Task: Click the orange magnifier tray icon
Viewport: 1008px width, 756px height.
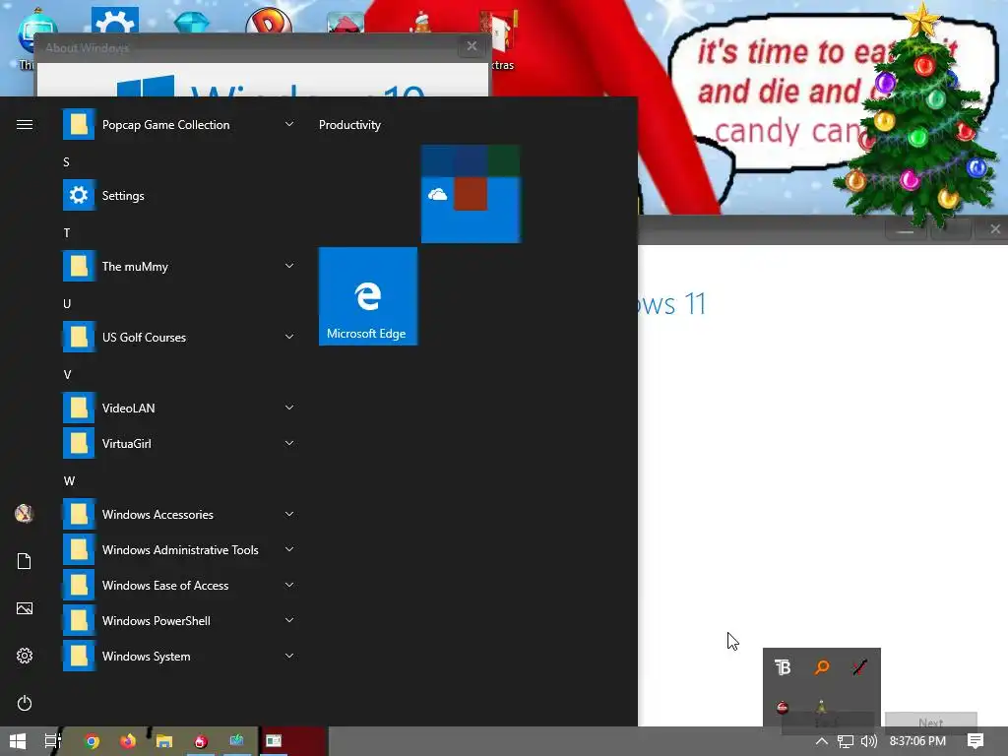Action: 822,667
